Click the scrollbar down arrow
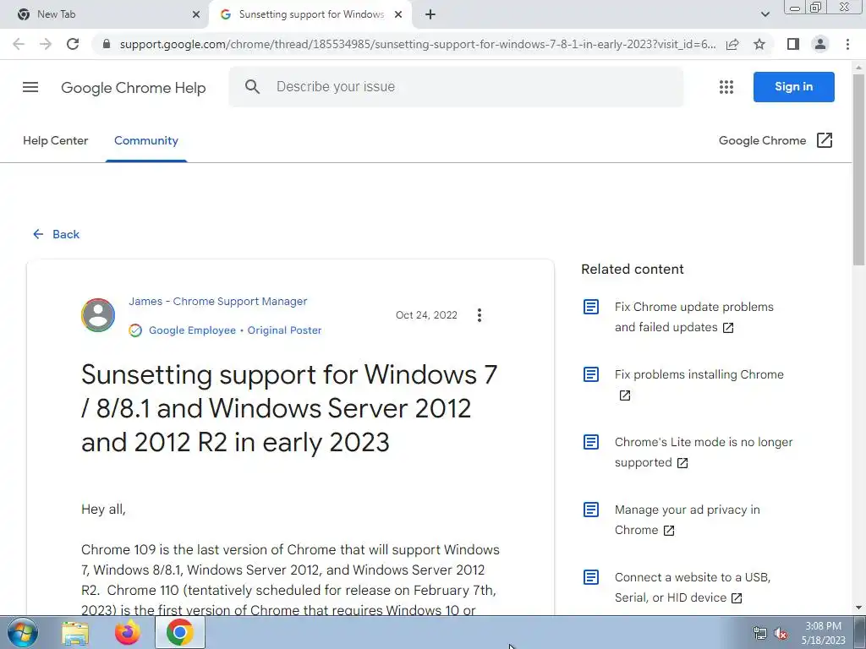The image size is (866, 649). point(859,608)
